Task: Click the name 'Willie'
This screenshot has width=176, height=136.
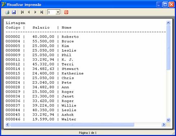Action: point(69,105)
